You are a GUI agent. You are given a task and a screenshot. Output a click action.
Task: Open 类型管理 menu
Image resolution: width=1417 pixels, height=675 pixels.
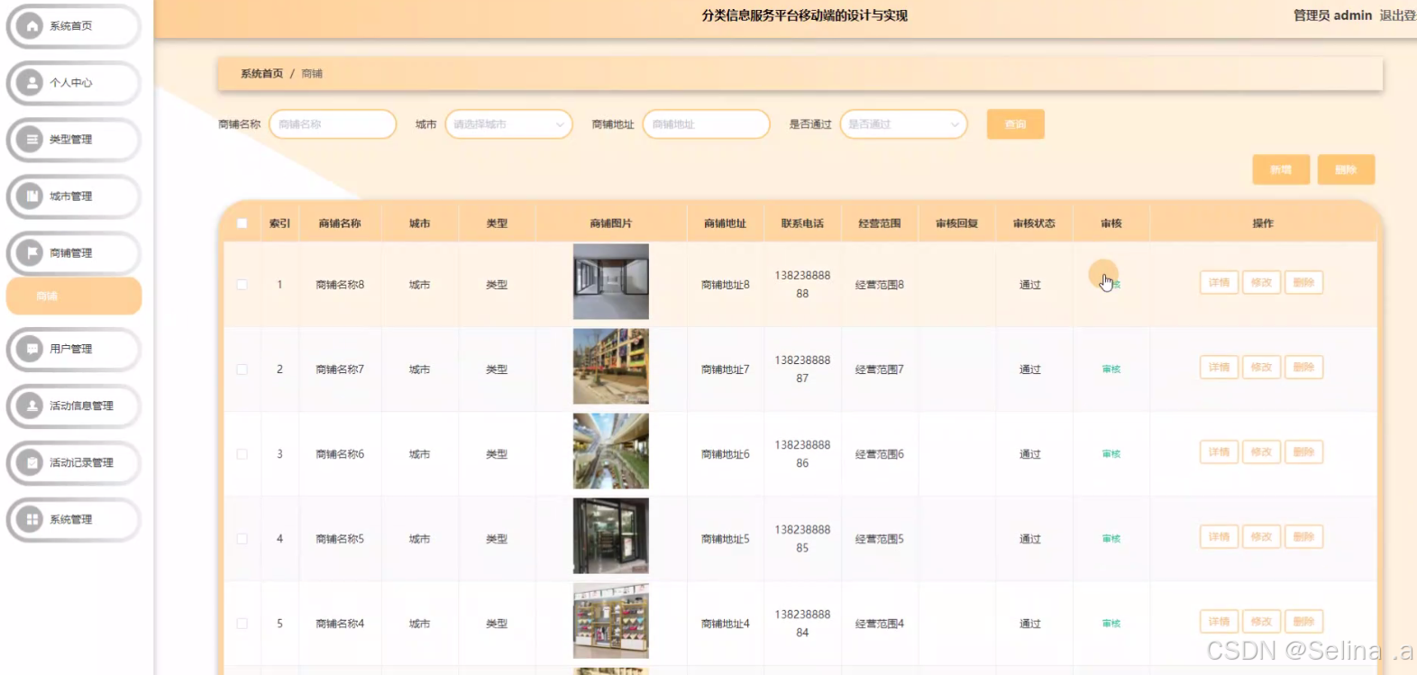[x=74, y=140]
